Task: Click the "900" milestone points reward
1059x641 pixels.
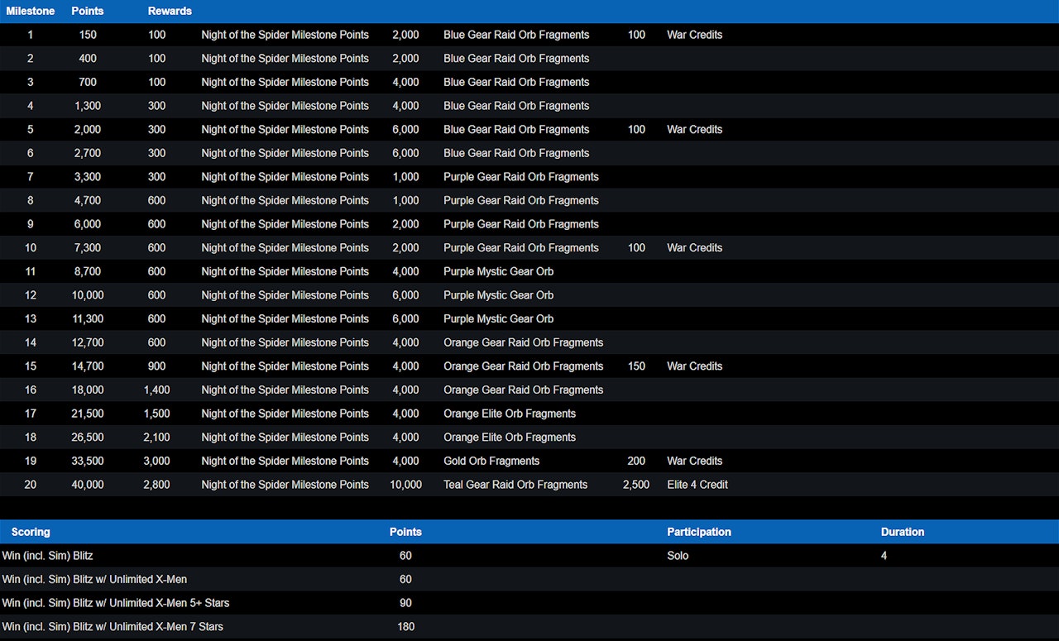Action: [x=156, y=366]
